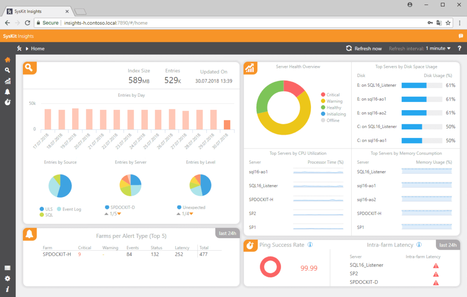Click the SysKit logo in the breadcrumb bar
Screen dimensions: 467x297
tap(19, 48)
